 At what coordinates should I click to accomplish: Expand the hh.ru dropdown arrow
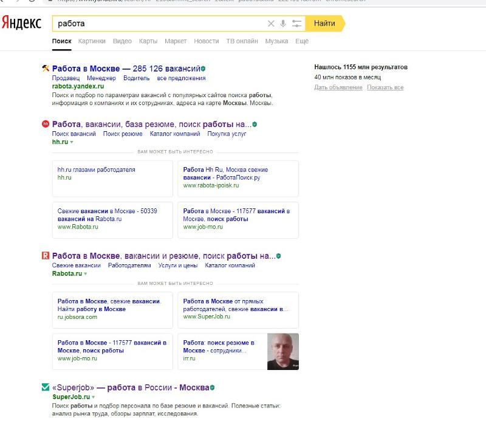[x=72, y=142]
